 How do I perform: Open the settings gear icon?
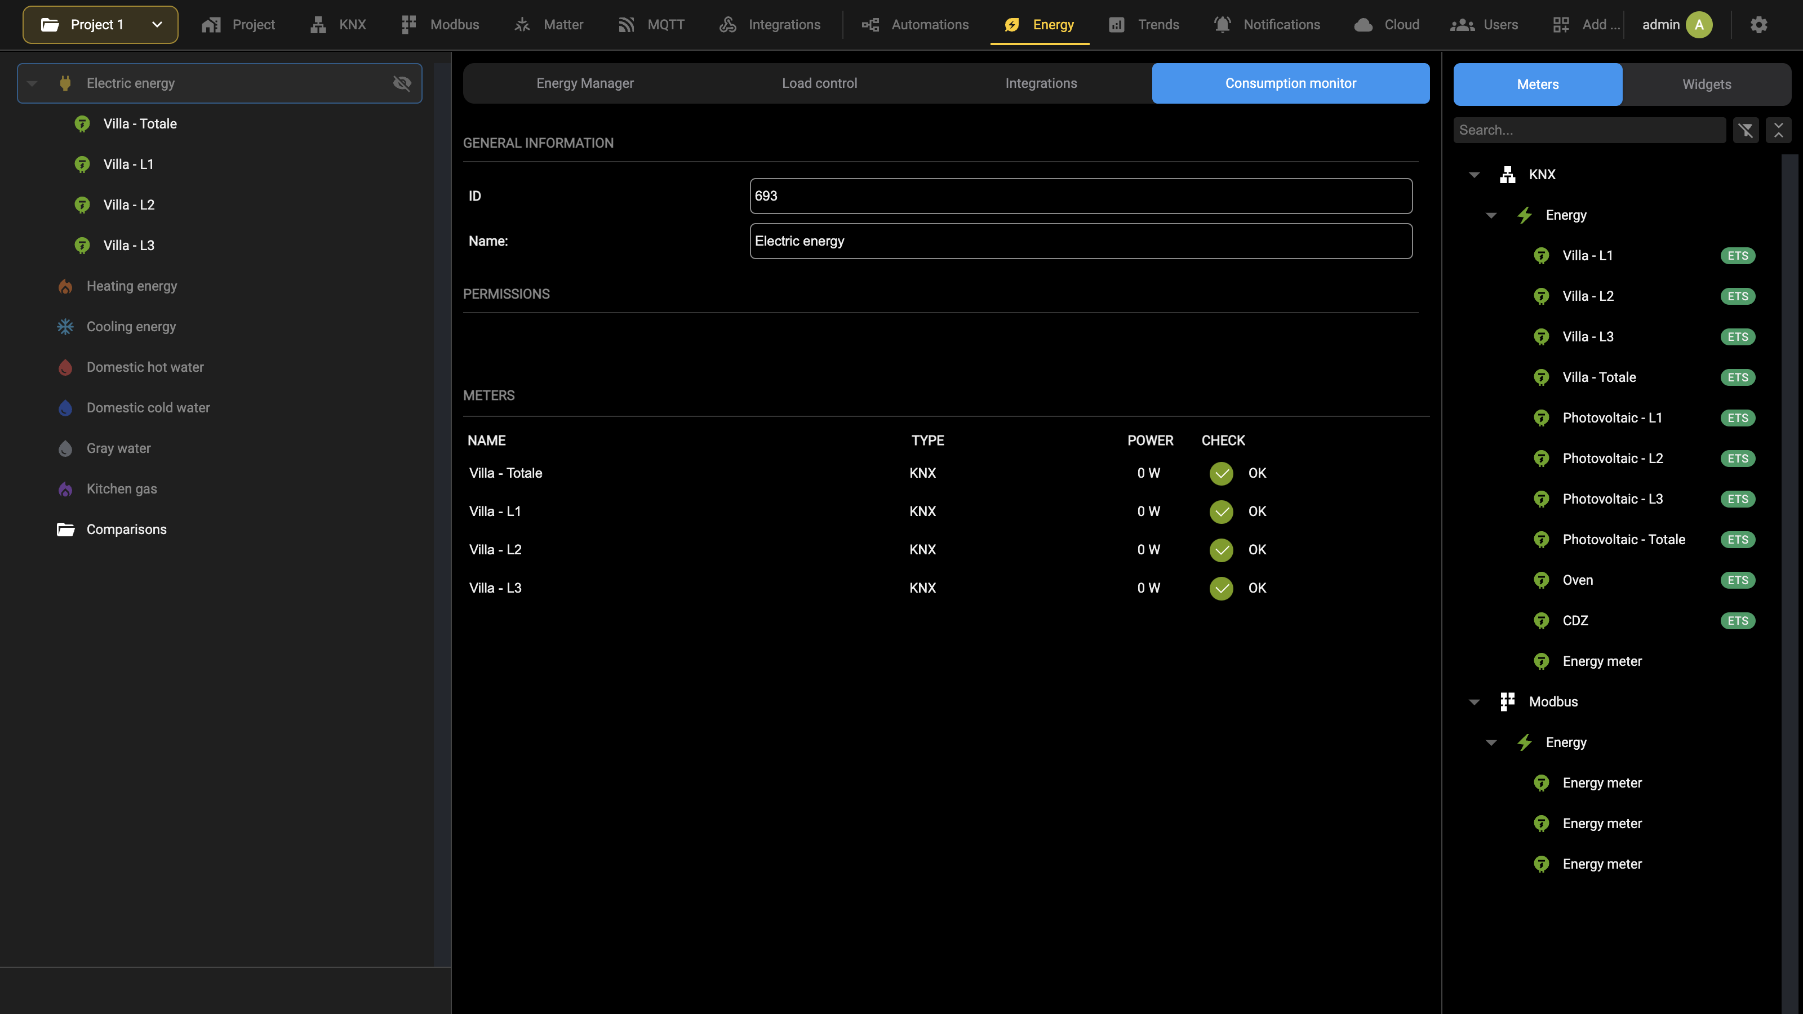[1758, 24]
